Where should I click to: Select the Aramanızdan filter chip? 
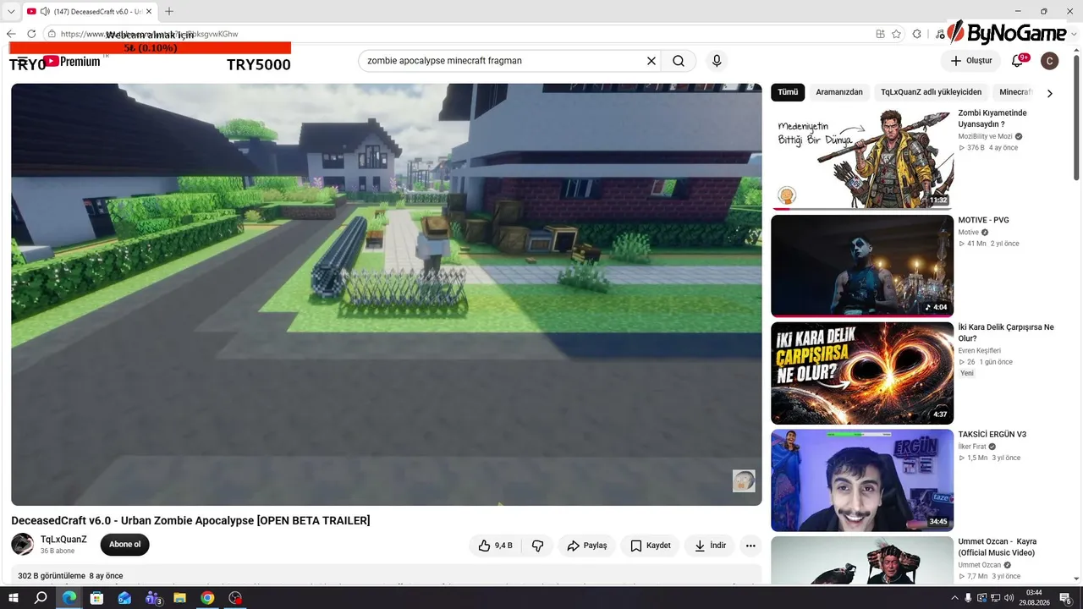point(839,92)
